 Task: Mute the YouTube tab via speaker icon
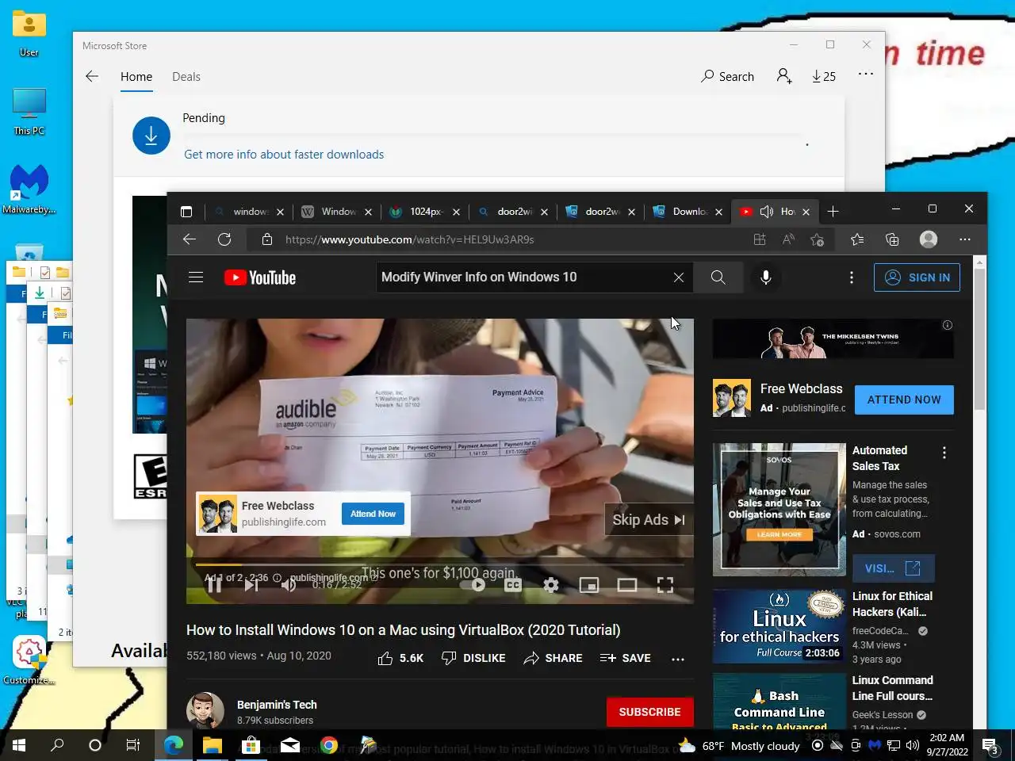coord(767,212)
